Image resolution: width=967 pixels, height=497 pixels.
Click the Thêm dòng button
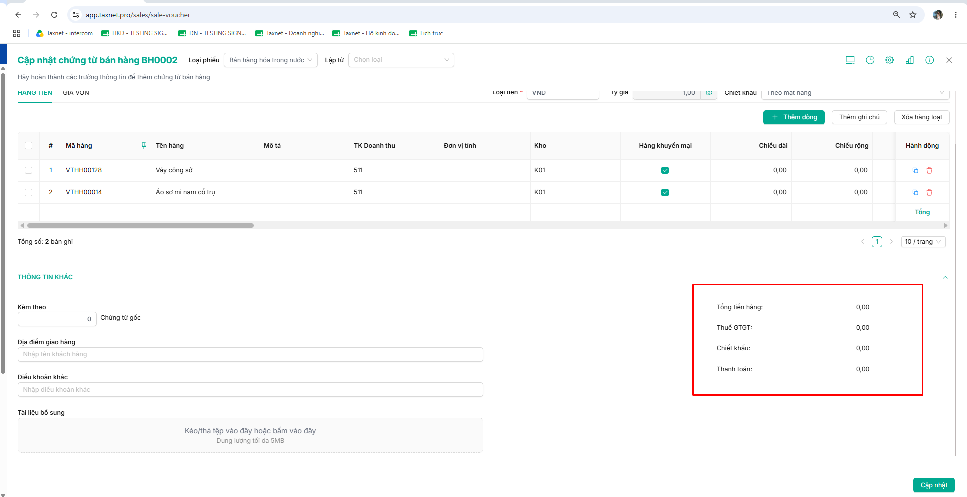click(794, 117)
